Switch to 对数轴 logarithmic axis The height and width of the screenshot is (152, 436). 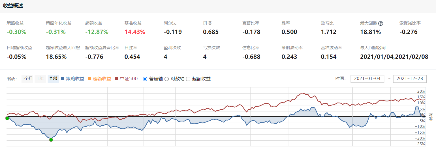coord(166,79)
